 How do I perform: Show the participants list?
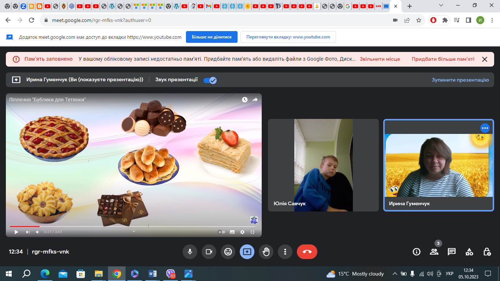[434, 252]
